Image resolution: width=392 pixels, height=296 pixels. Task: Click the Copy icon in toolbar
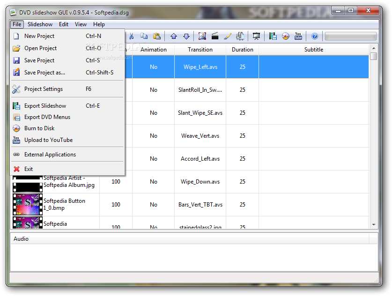144,36
